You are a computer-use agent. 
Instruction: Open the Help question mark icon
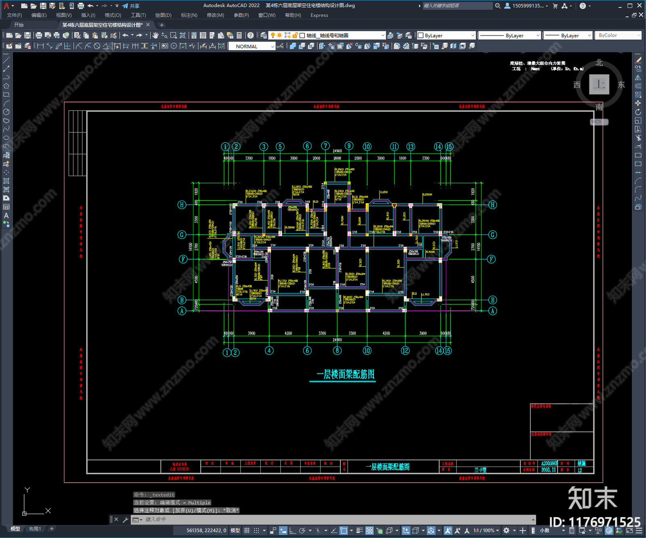tap(251, 36)
